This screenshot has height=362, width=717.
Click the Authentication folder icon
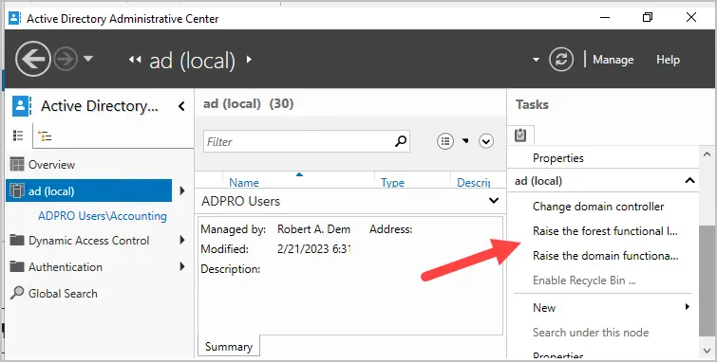point(17,266)
